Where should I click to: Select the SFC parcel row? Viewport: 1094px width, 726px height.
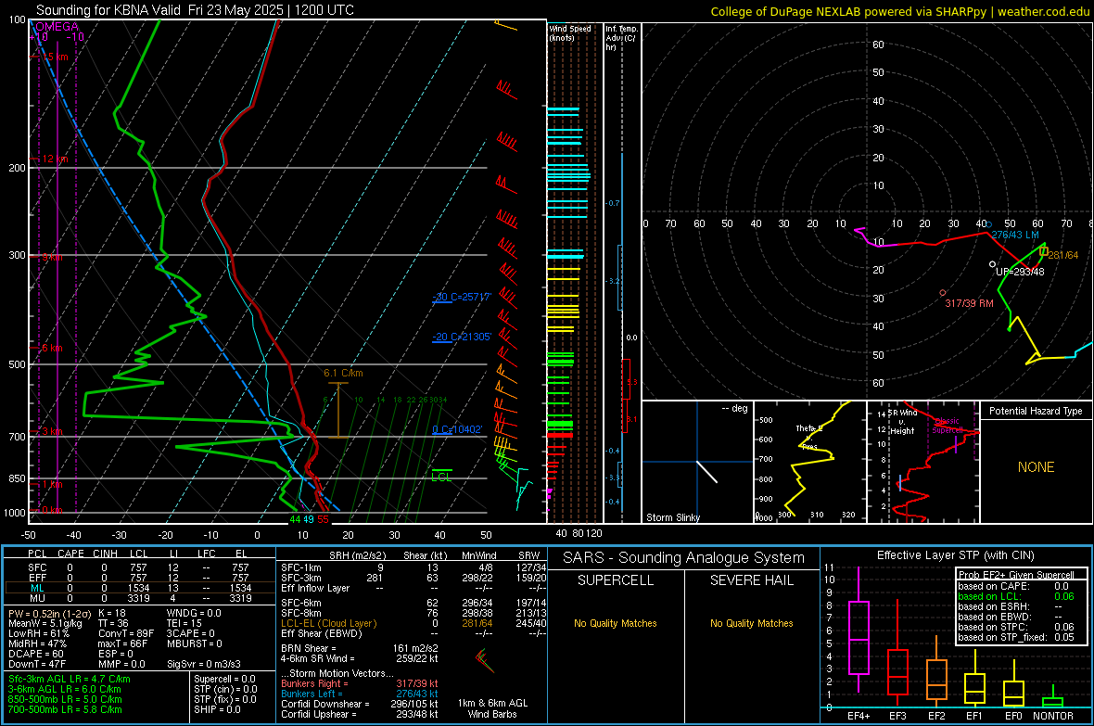tap(139, 567)
